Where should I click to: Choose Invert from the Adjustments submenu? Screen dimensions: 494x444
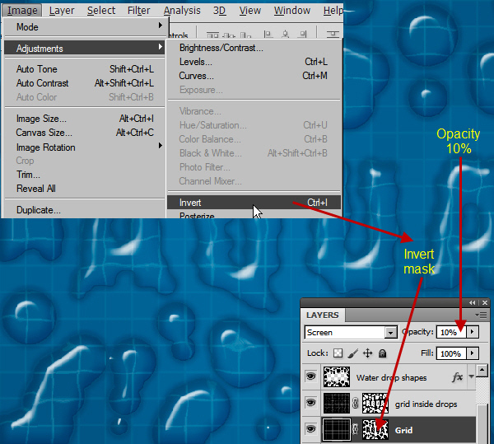[190, 203]
